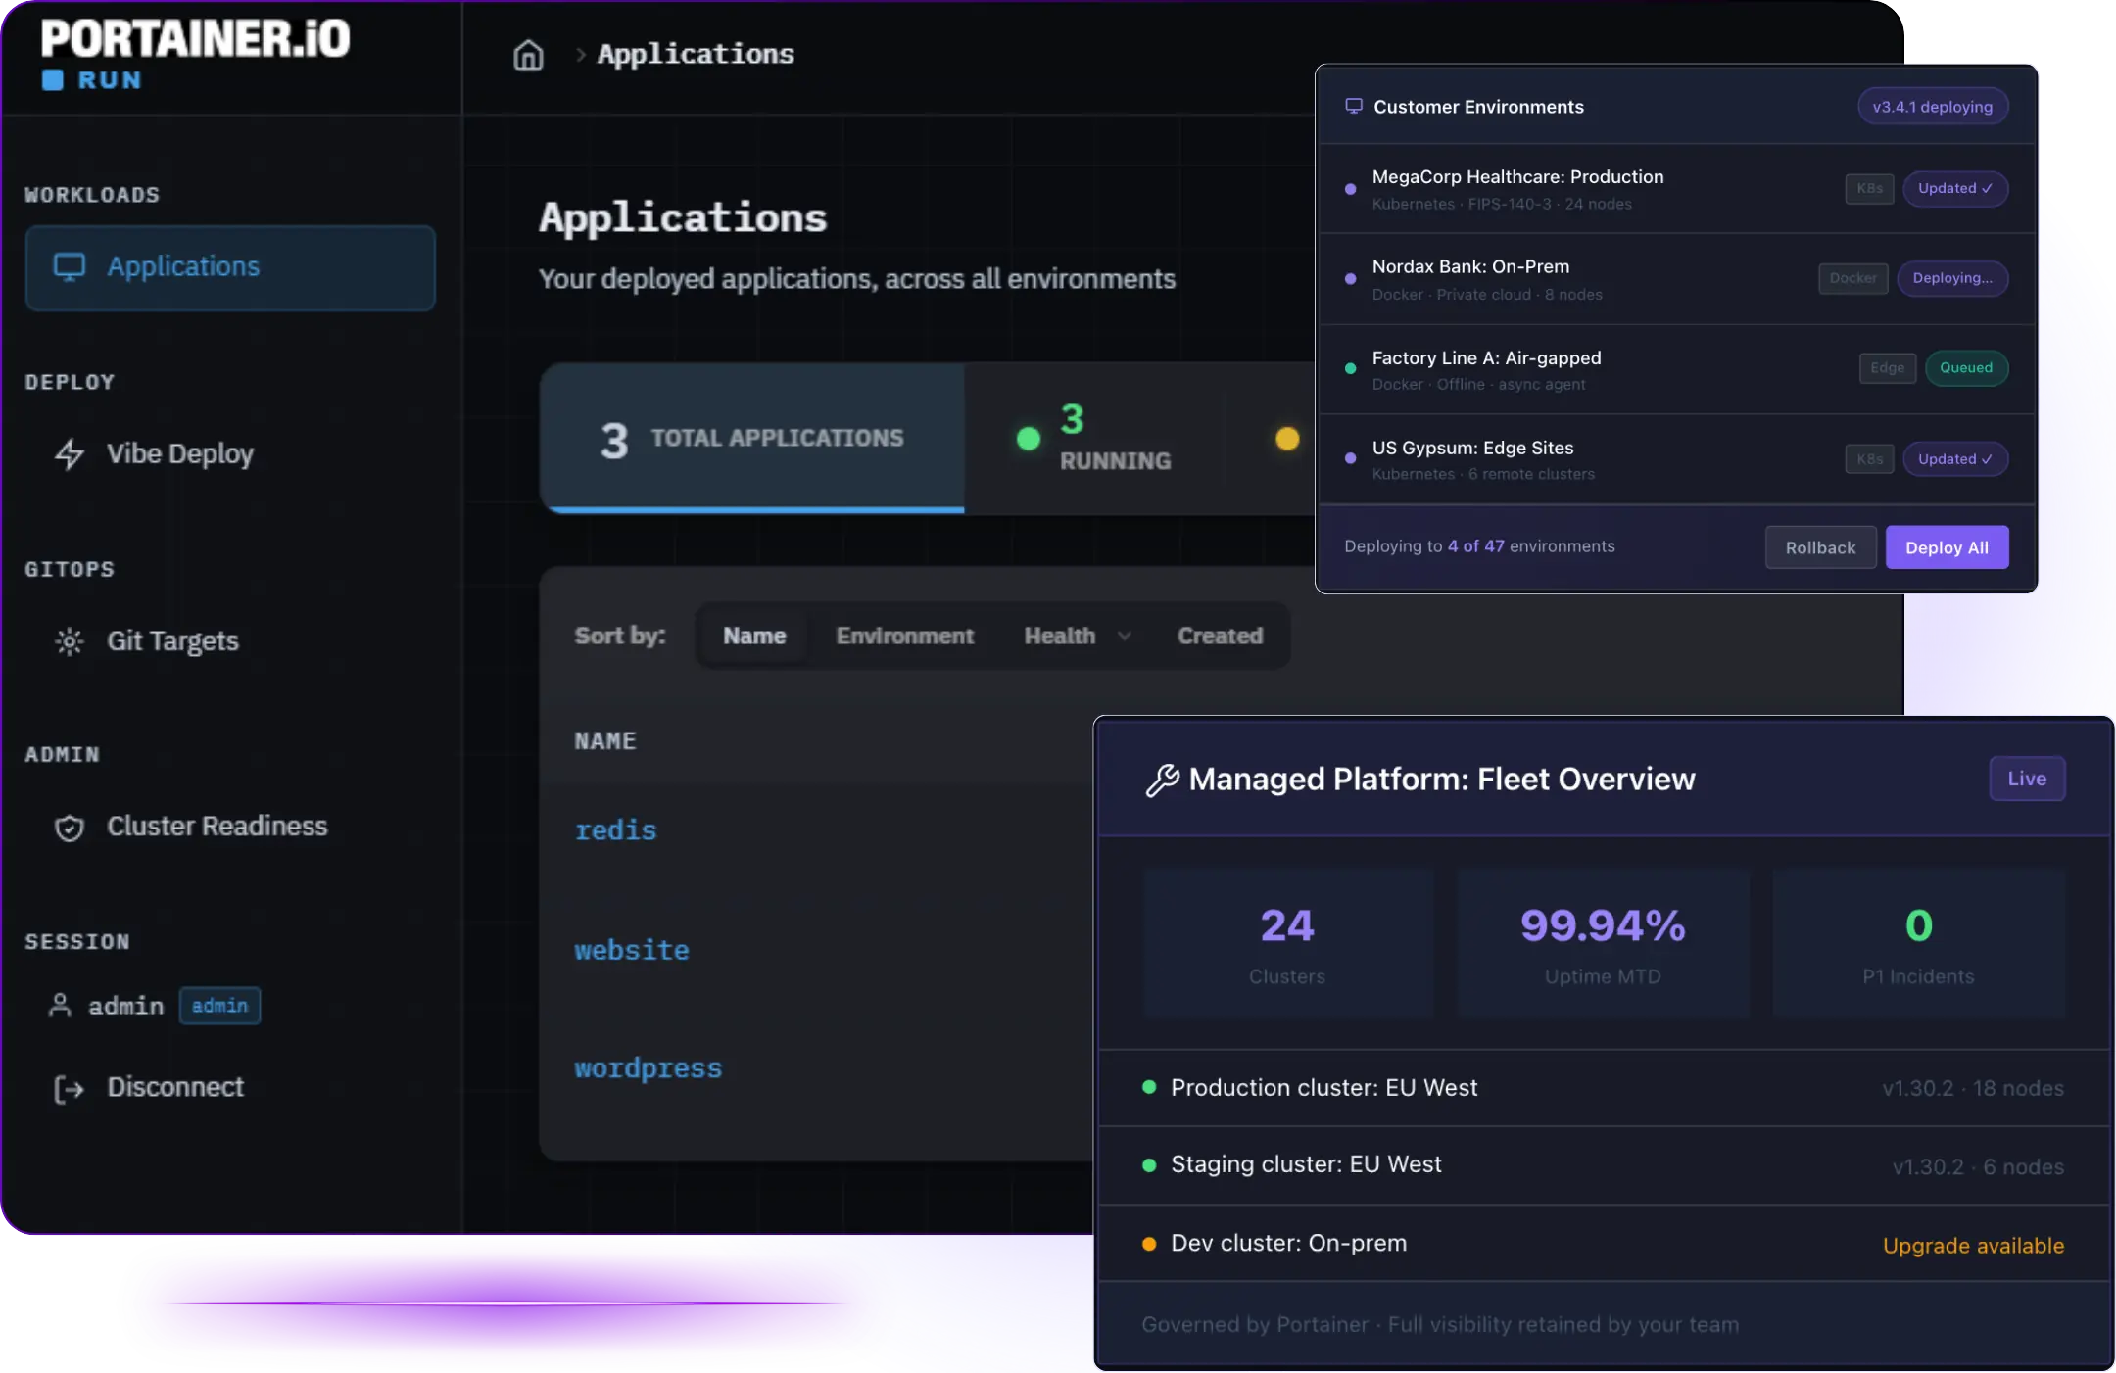Click the Disconnect logout arrow icon

(69, 1088)
